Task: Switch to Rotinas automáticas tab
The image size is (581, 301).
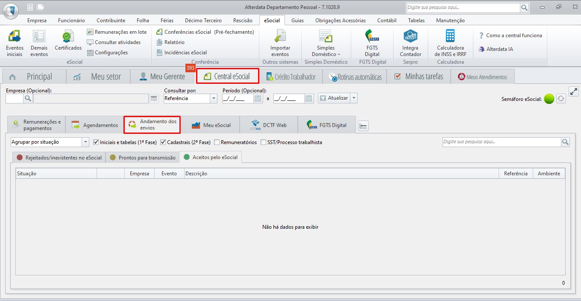Action: (355, 77)
